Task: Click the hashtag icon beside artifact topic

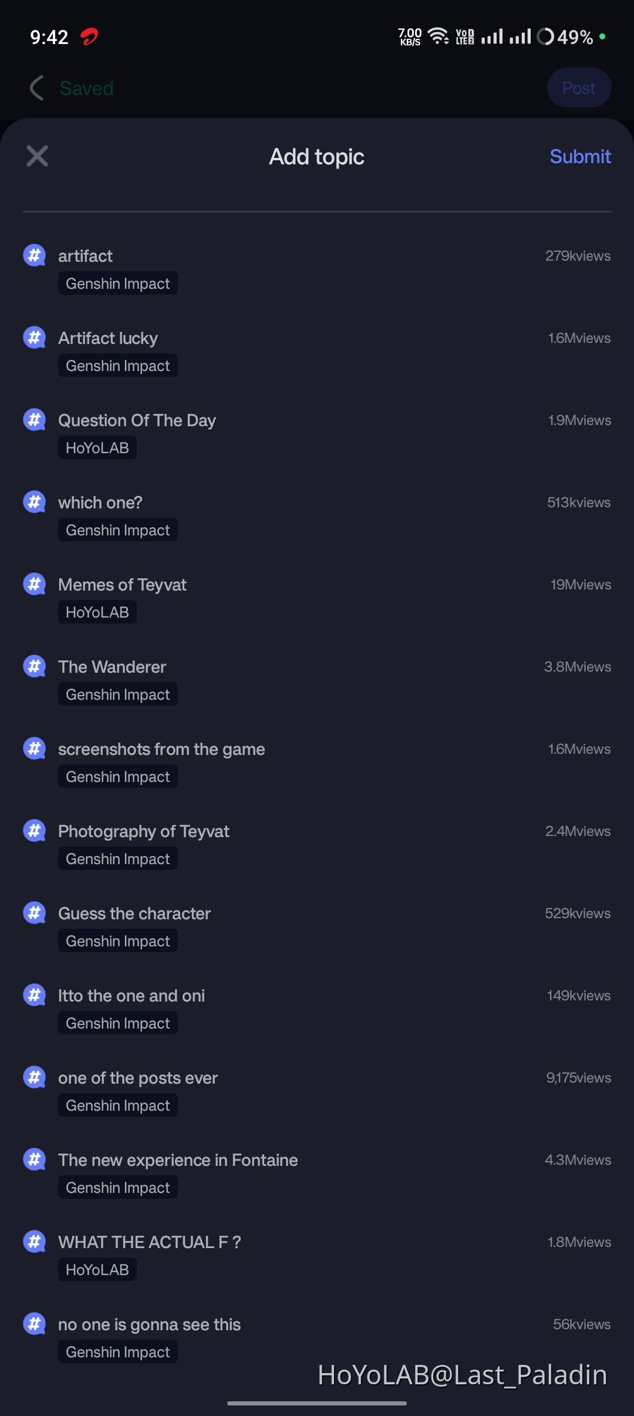Action: click(x=35, y=255)
